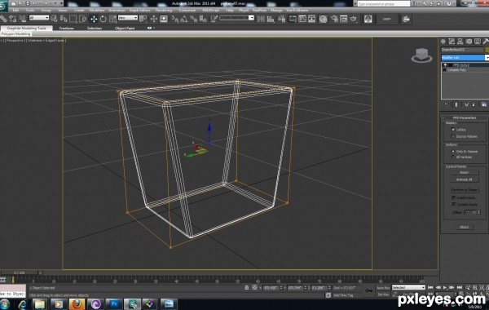Toggle the Auto Key button
This screenshot has width=489, height=310.
point(383,287)
